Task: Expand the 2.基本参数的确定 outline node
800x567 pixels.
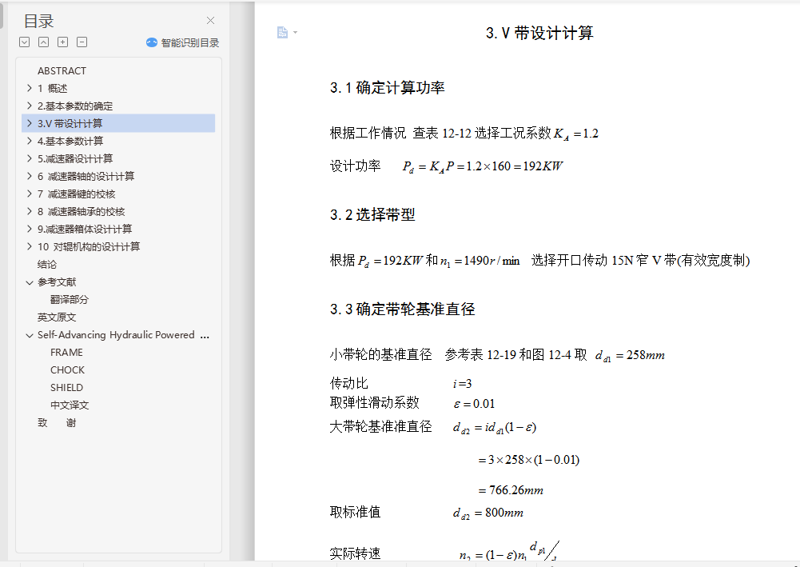Action: [30, 106]
